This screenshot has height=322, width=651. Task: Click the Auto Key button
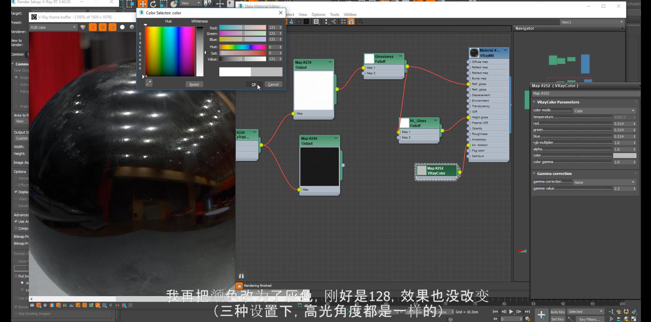[x=557, y=312]
